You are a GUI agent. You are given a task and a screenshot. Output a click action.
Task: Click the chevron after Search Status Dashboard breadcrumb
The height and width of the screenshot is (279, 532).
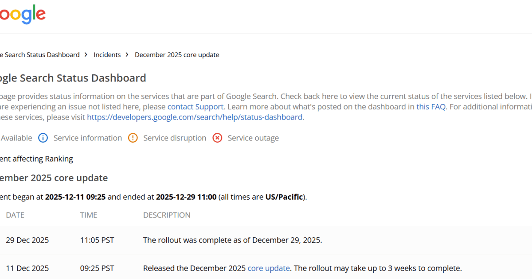pos(85,54)
